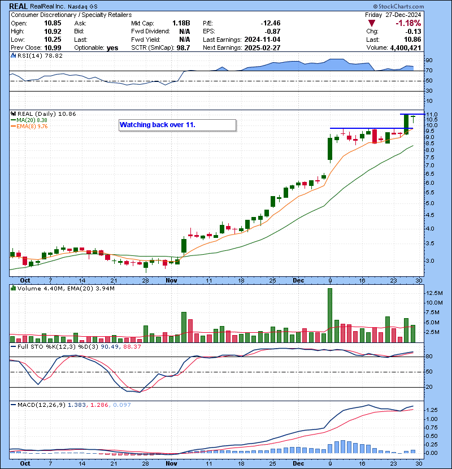Click the MACD(12,26,9) indicator label
The height and width of the screenshot is (469, 452).
click(x=41, y=405)
